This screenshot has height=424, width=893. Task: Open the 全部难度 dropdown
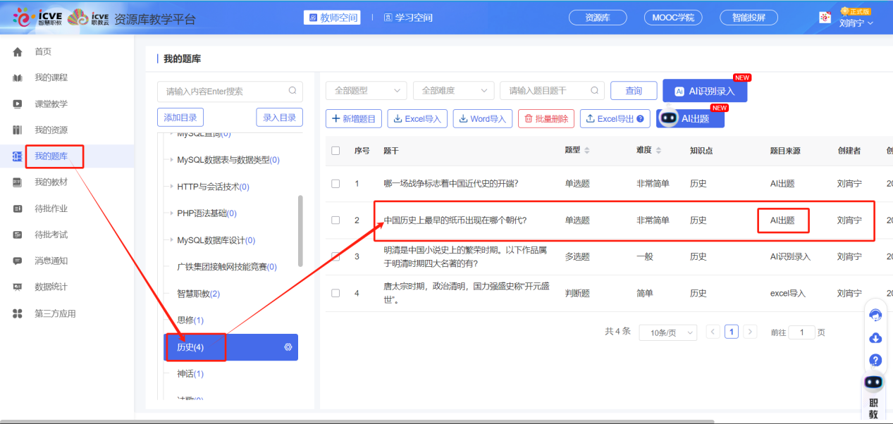453,90
